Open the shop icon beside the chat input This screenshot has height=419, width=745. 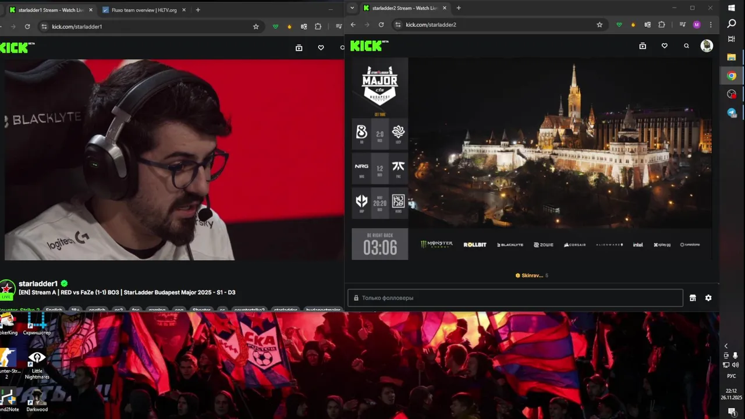(x=693, y=298)
